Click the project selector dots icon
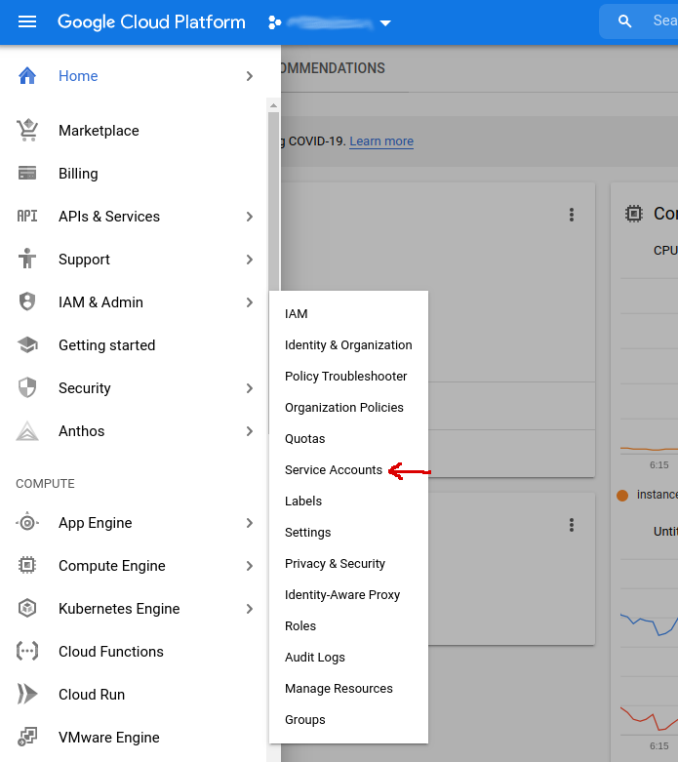The width and height of the screenshot is (678, 762). (x=274, y=22)
